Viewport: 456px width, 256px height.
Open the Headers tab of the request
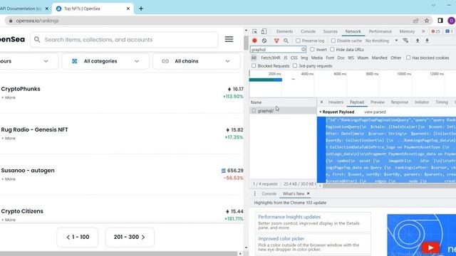click(336, 102)
